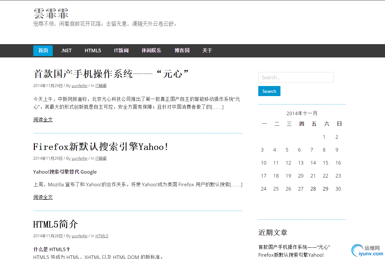385x259 pixels.
Task: Select calendar date 28
Action: pyautogui.click(x=313, y=189)
